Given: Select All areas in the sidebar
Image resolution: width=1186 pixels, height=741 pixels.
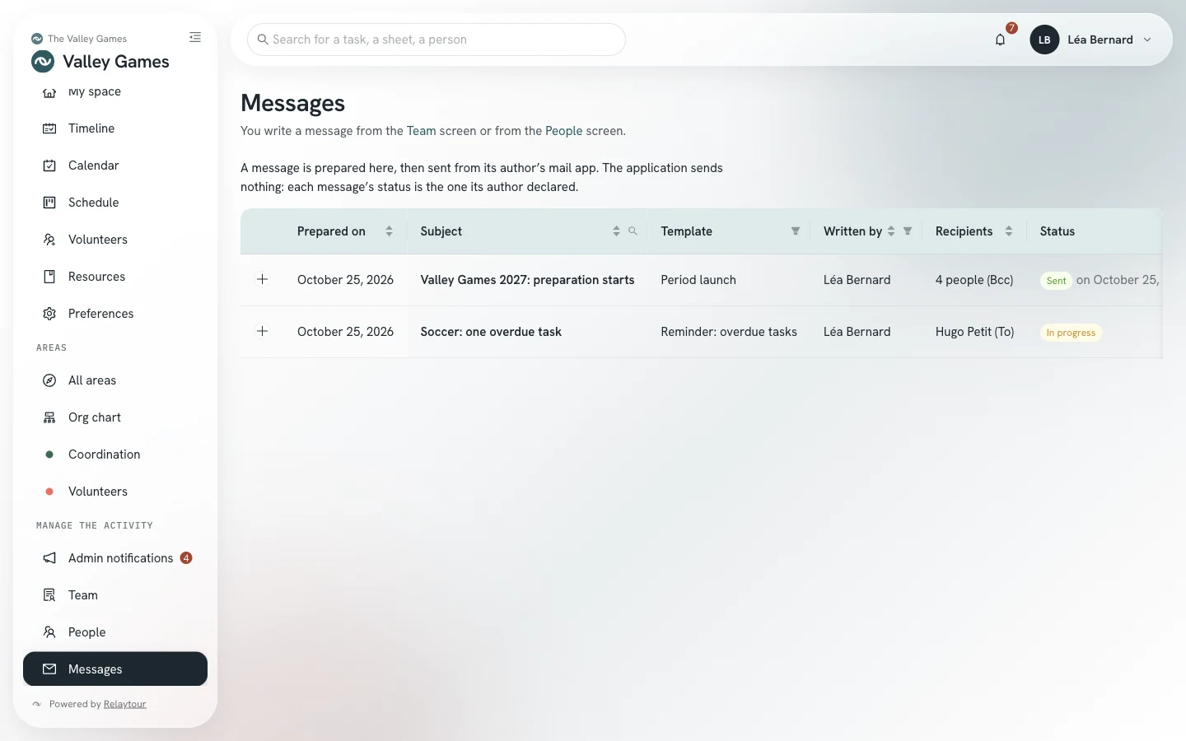Looking at the screenshot, I should [x=115, y=380].
